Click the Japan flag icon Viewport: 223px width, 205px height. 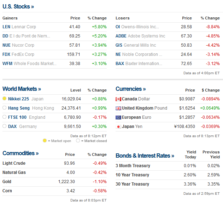tap(118, 127)
